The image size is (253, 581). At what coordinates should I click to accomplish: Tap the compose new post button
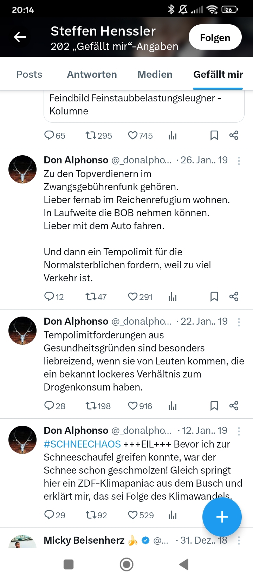222,517
